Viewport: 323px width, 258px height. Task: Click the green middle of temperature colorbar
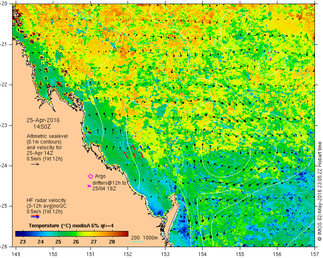point(72,234)
